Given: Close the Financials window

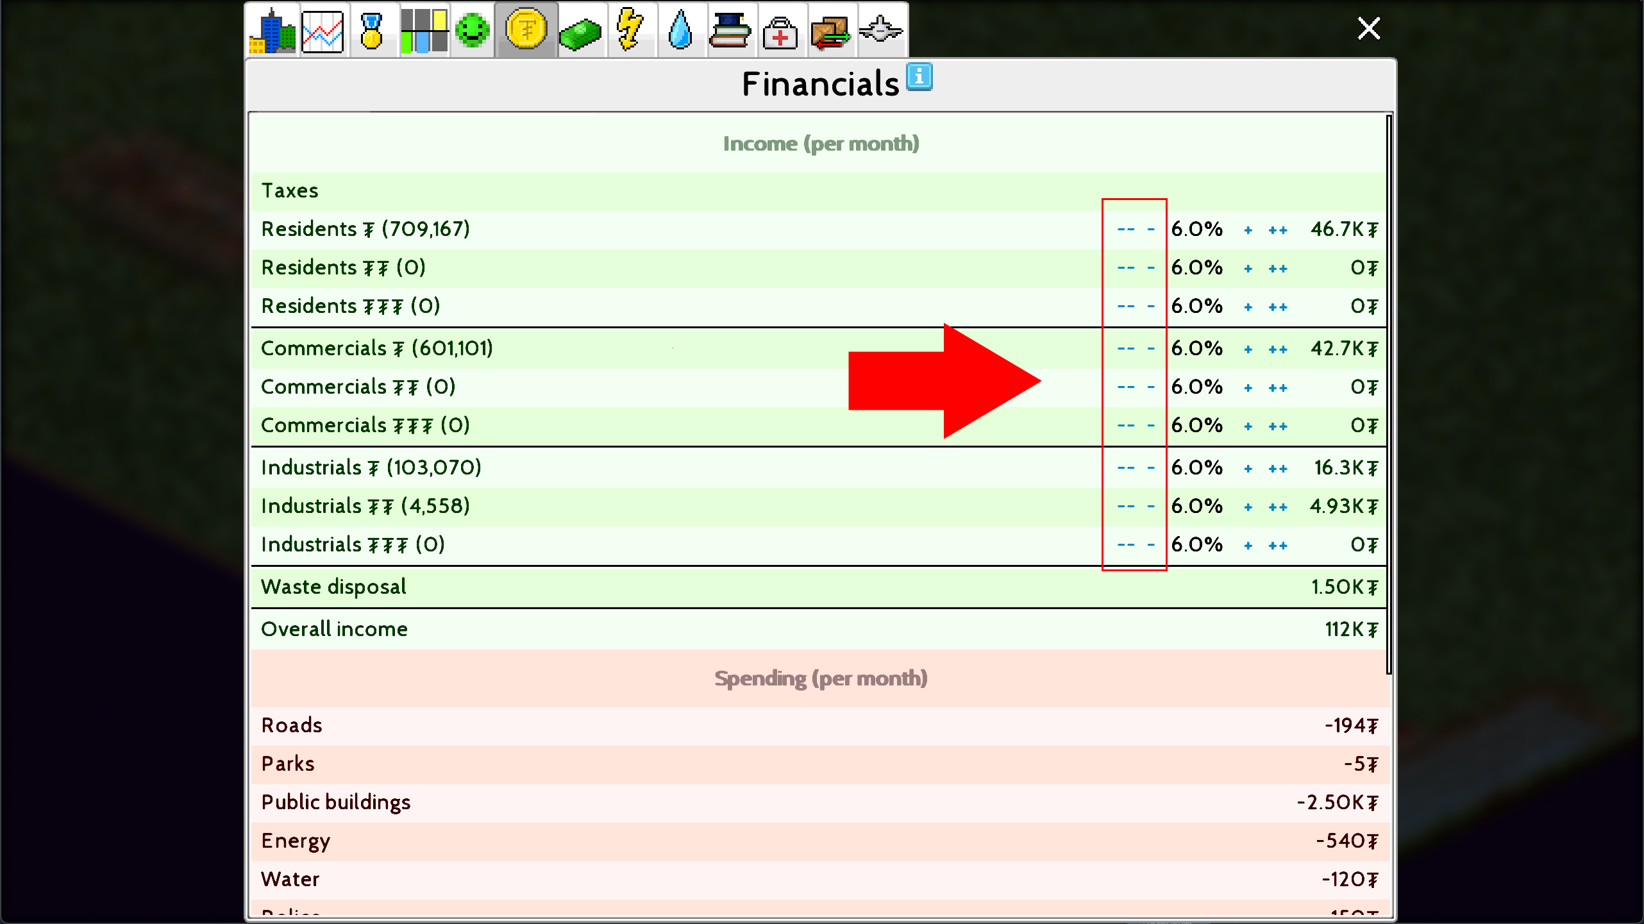Looking at the screenshot, I should click(x=1368, y=28).
